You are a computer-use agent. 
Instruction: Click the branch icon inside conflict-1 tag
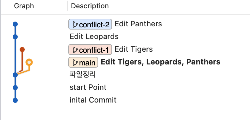[75, 50]
